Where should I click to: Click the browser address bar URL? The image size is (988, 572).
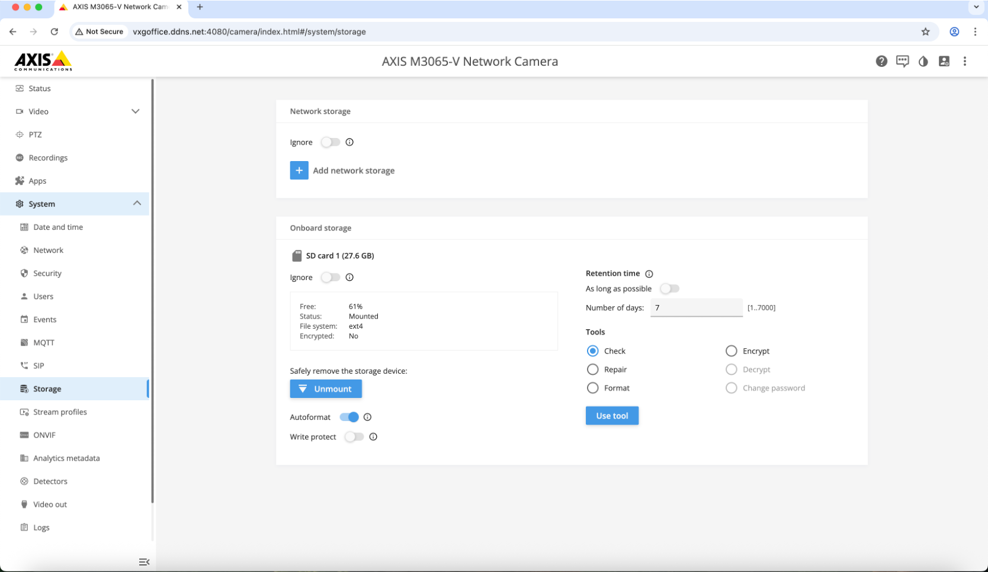[249, 32]
